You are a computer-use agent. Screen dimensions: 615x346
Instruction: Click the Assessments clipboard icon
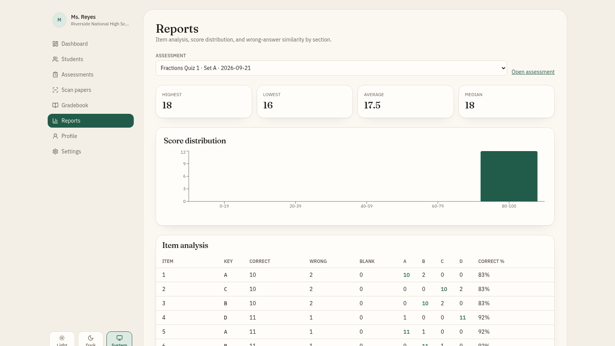(x=55, y=75)
